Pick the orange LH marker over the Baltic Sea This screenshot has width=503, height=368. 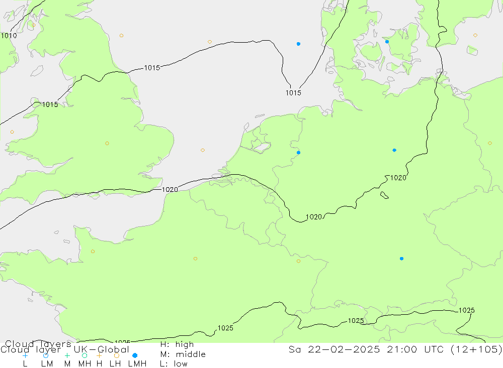pos(475,36)
